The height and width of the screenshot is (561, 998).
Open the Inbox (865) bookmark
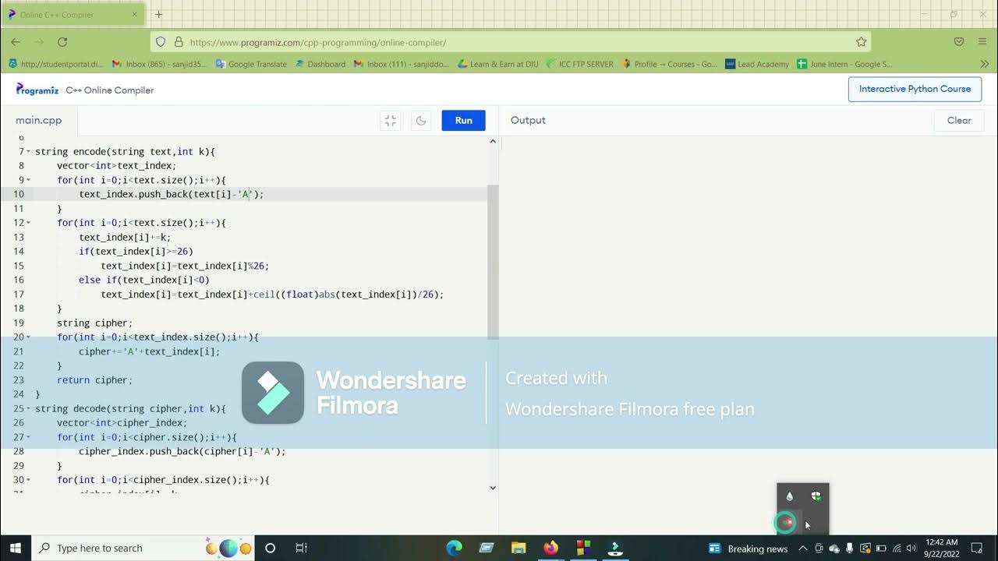click(x=161, y=64)
